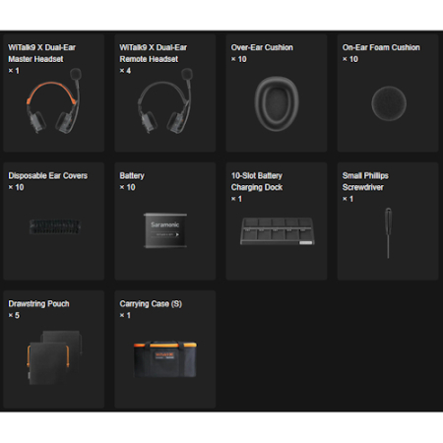Viewport: 443px width, 443px height.
Task: Click the '× 10' quantity under On-Ear Foam Cushion
Action: tap(350, 59)
